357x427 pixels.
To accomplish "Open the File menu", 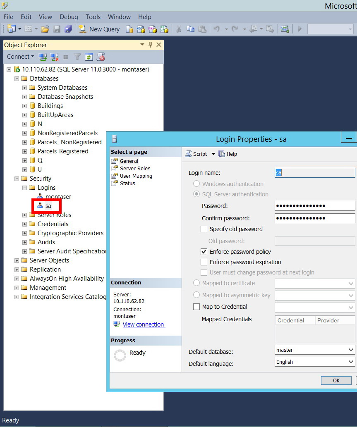I will click(8, 17).
